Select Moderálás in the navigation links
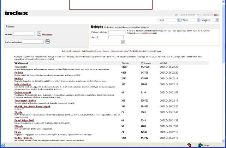 [141, 51]
